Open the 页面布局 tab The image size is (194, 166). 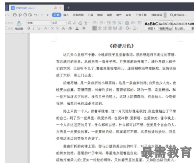coord(78,15)
